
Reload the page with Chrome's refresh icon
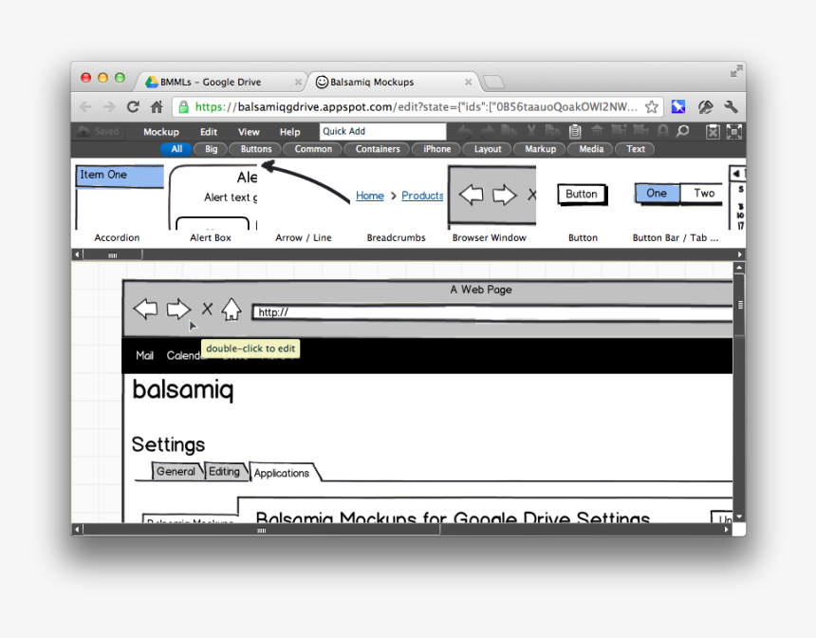[133, 106]
